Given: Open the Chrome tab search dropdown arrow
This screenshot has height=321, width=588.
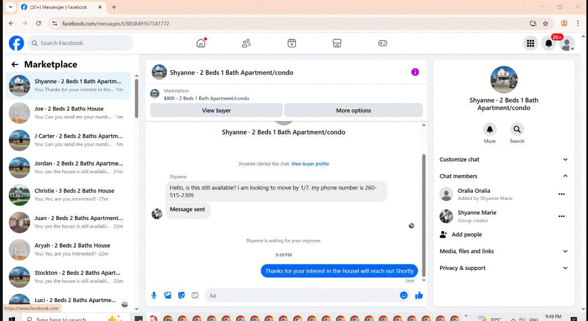Looking at the screenshot, I should pos(11,7).
